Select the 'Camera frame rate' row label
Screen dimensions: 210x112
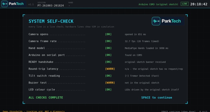pos(42,41)
